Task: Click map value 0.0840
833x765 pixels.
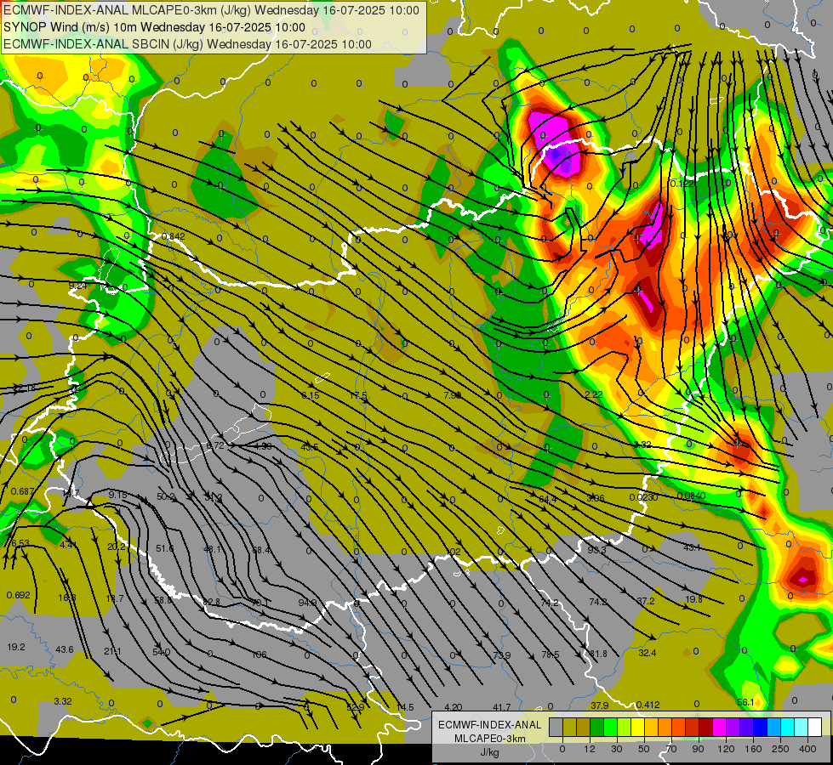Action: pyautogui.click(x=691, y=496)
